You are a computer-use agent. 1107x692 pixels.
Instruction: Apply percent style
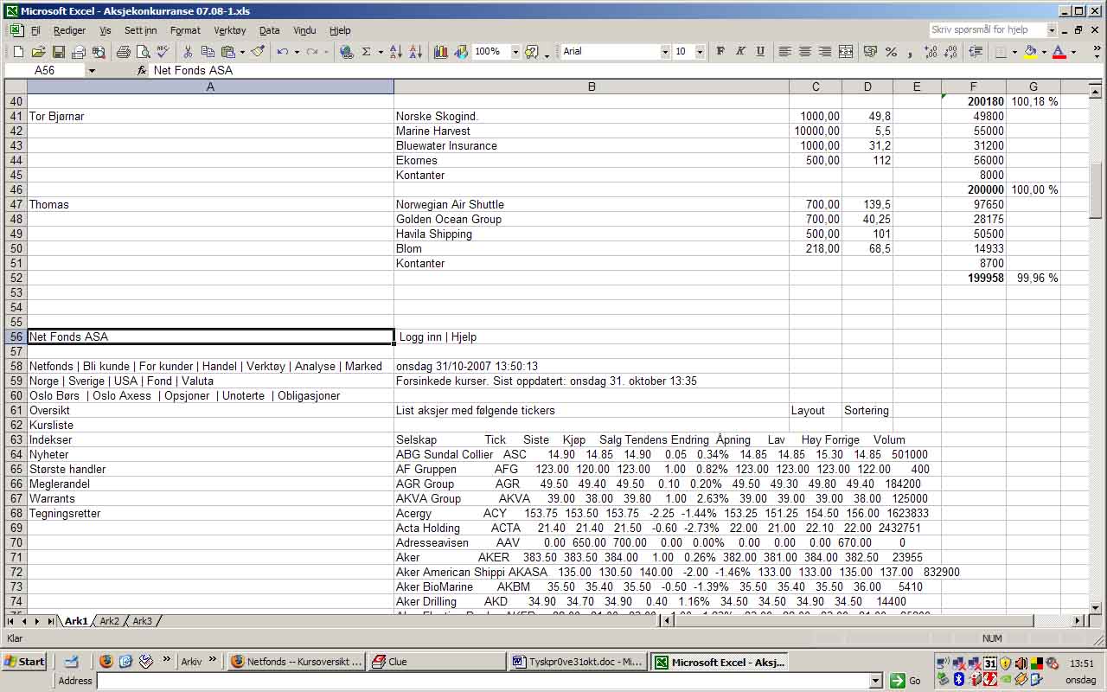click(x=891, y=52)
